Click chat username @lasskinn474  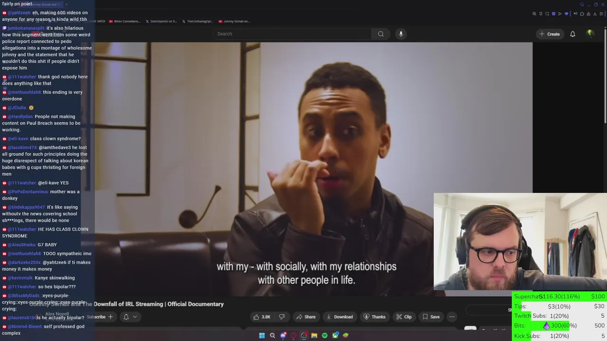(22, 148)
